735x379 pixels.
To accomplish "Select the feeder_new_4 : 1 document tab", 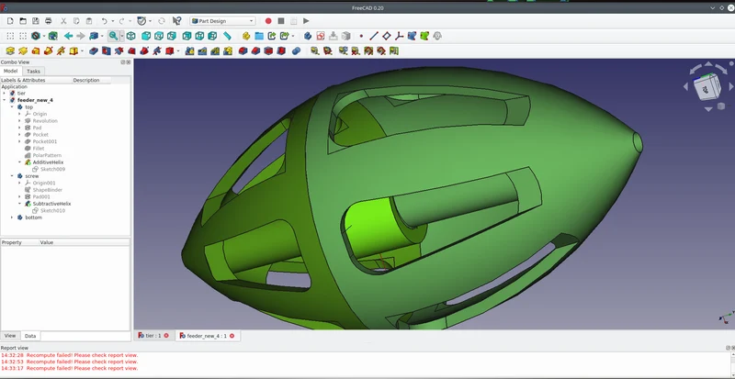I will pyautogui.click(x=207, y=336).
